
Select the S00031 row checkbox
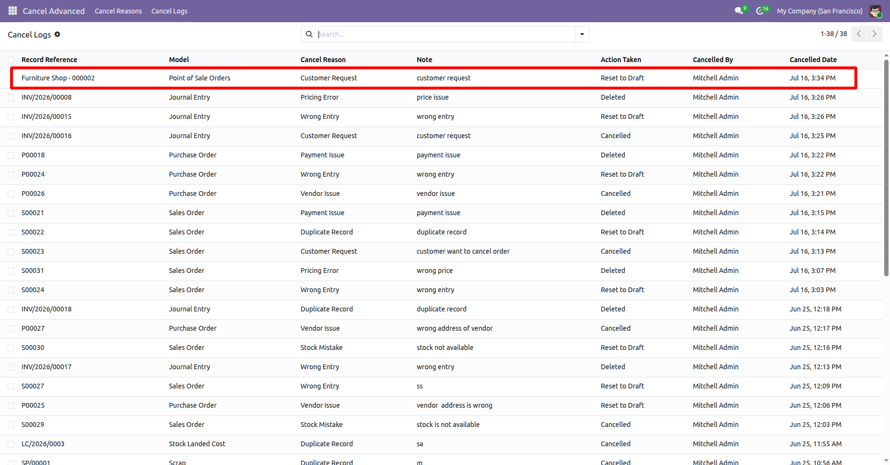coord(11,271)
